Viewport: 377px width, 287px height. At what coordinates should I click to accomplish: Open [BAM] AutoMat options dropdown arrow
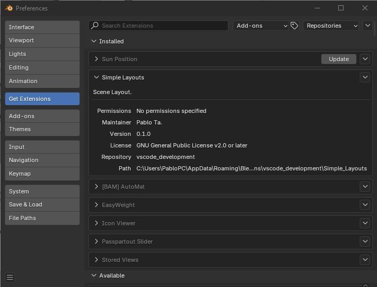pyautogui.click(x=365, y=187)
